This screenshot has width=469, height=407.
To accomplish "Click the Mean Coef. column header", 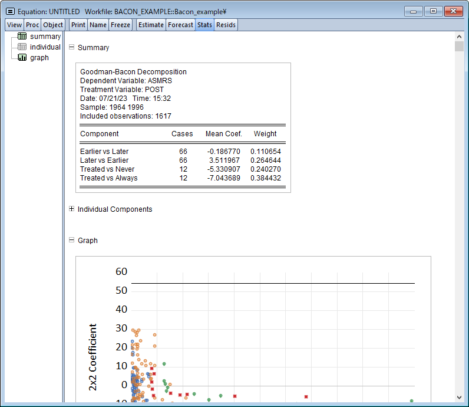I will pyautogui.click(x=224, y=134).
